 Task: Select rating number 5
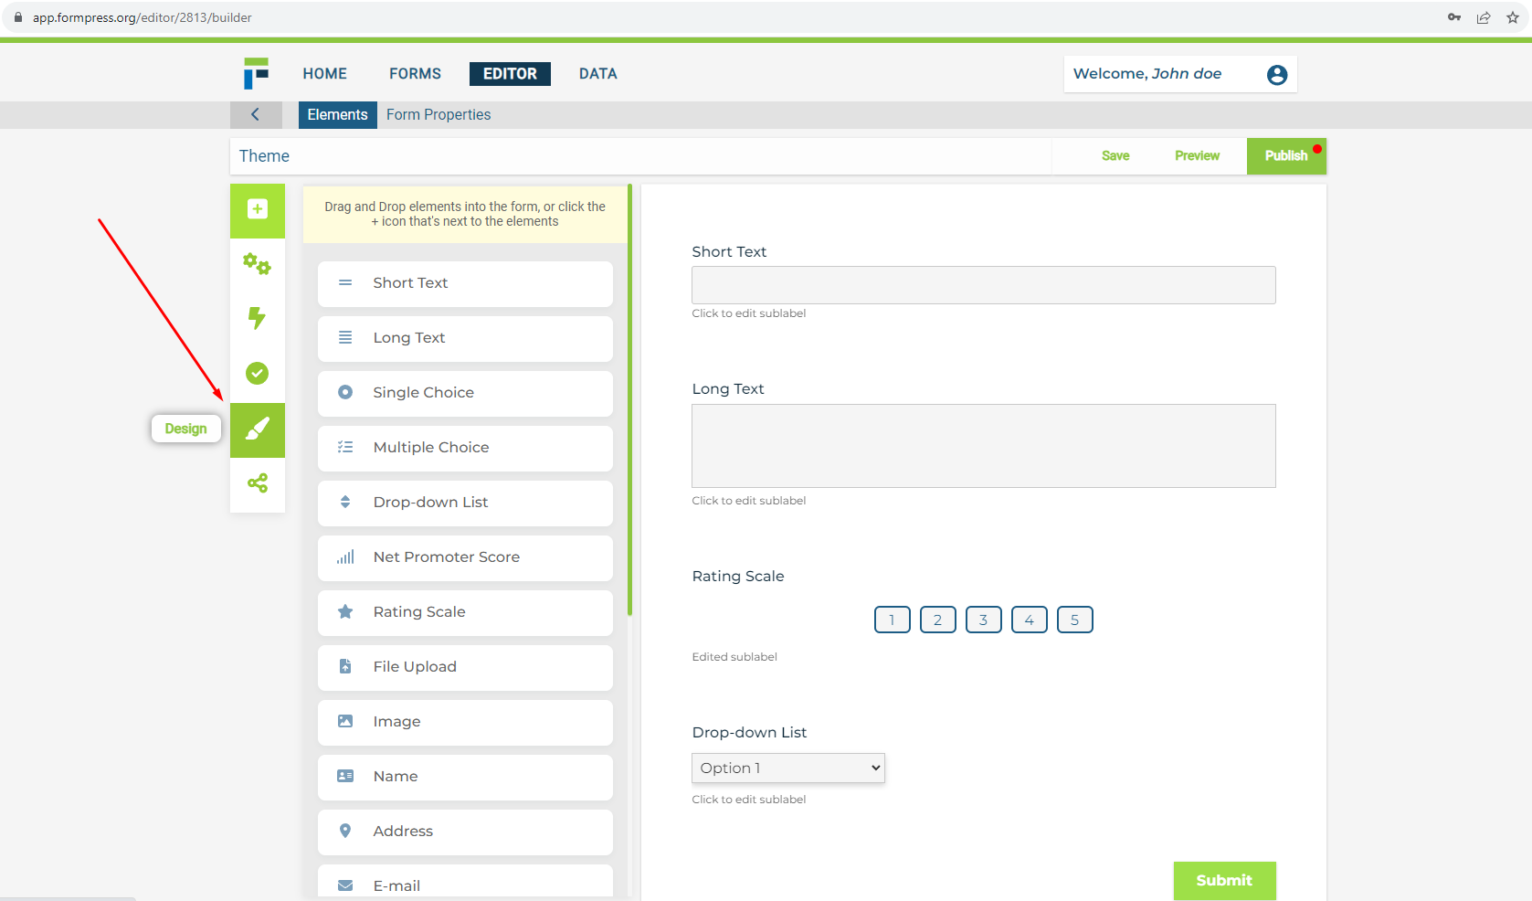click(1074, 620)
